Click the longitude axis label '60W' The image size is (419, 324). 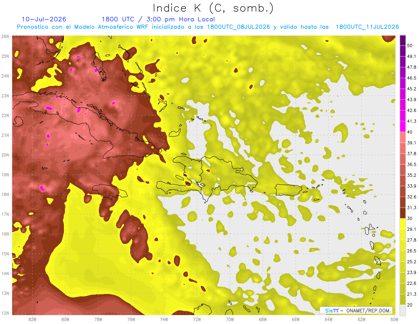[394, 319]
